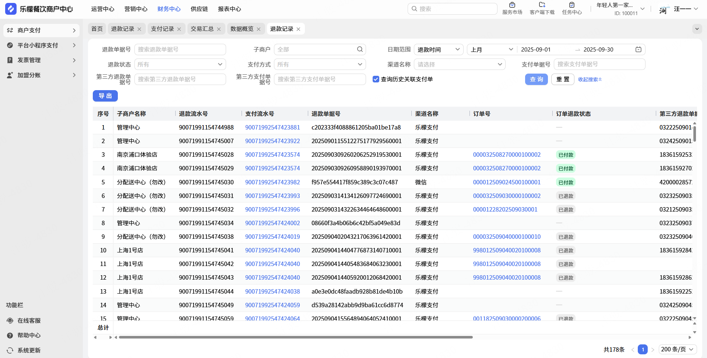Close the 交易汇总 tab
Viewport: 707px width, 358px height.
[219, 29]
